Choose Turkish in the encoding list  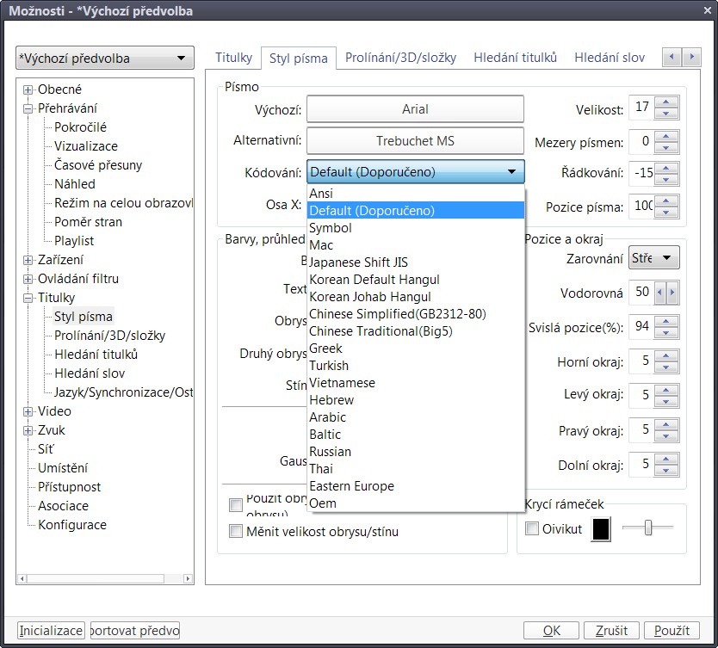pos(329,366)
